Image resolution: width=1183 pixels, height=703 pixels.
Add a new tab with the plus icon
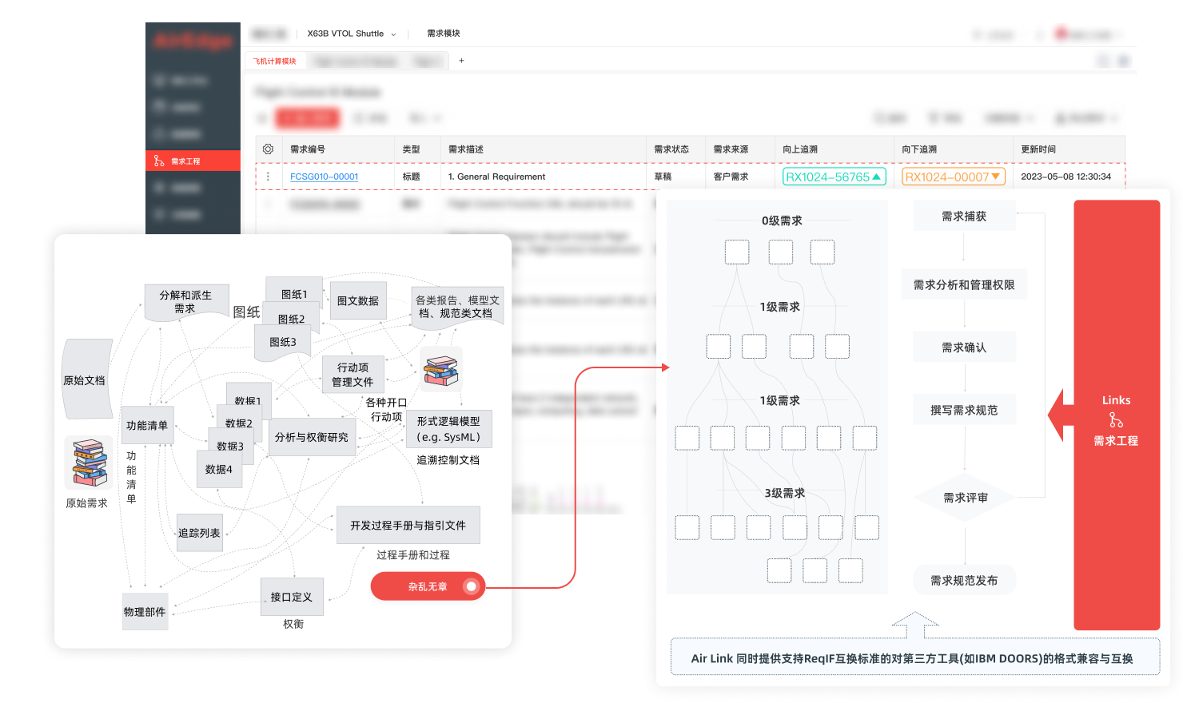pos(461,61)
